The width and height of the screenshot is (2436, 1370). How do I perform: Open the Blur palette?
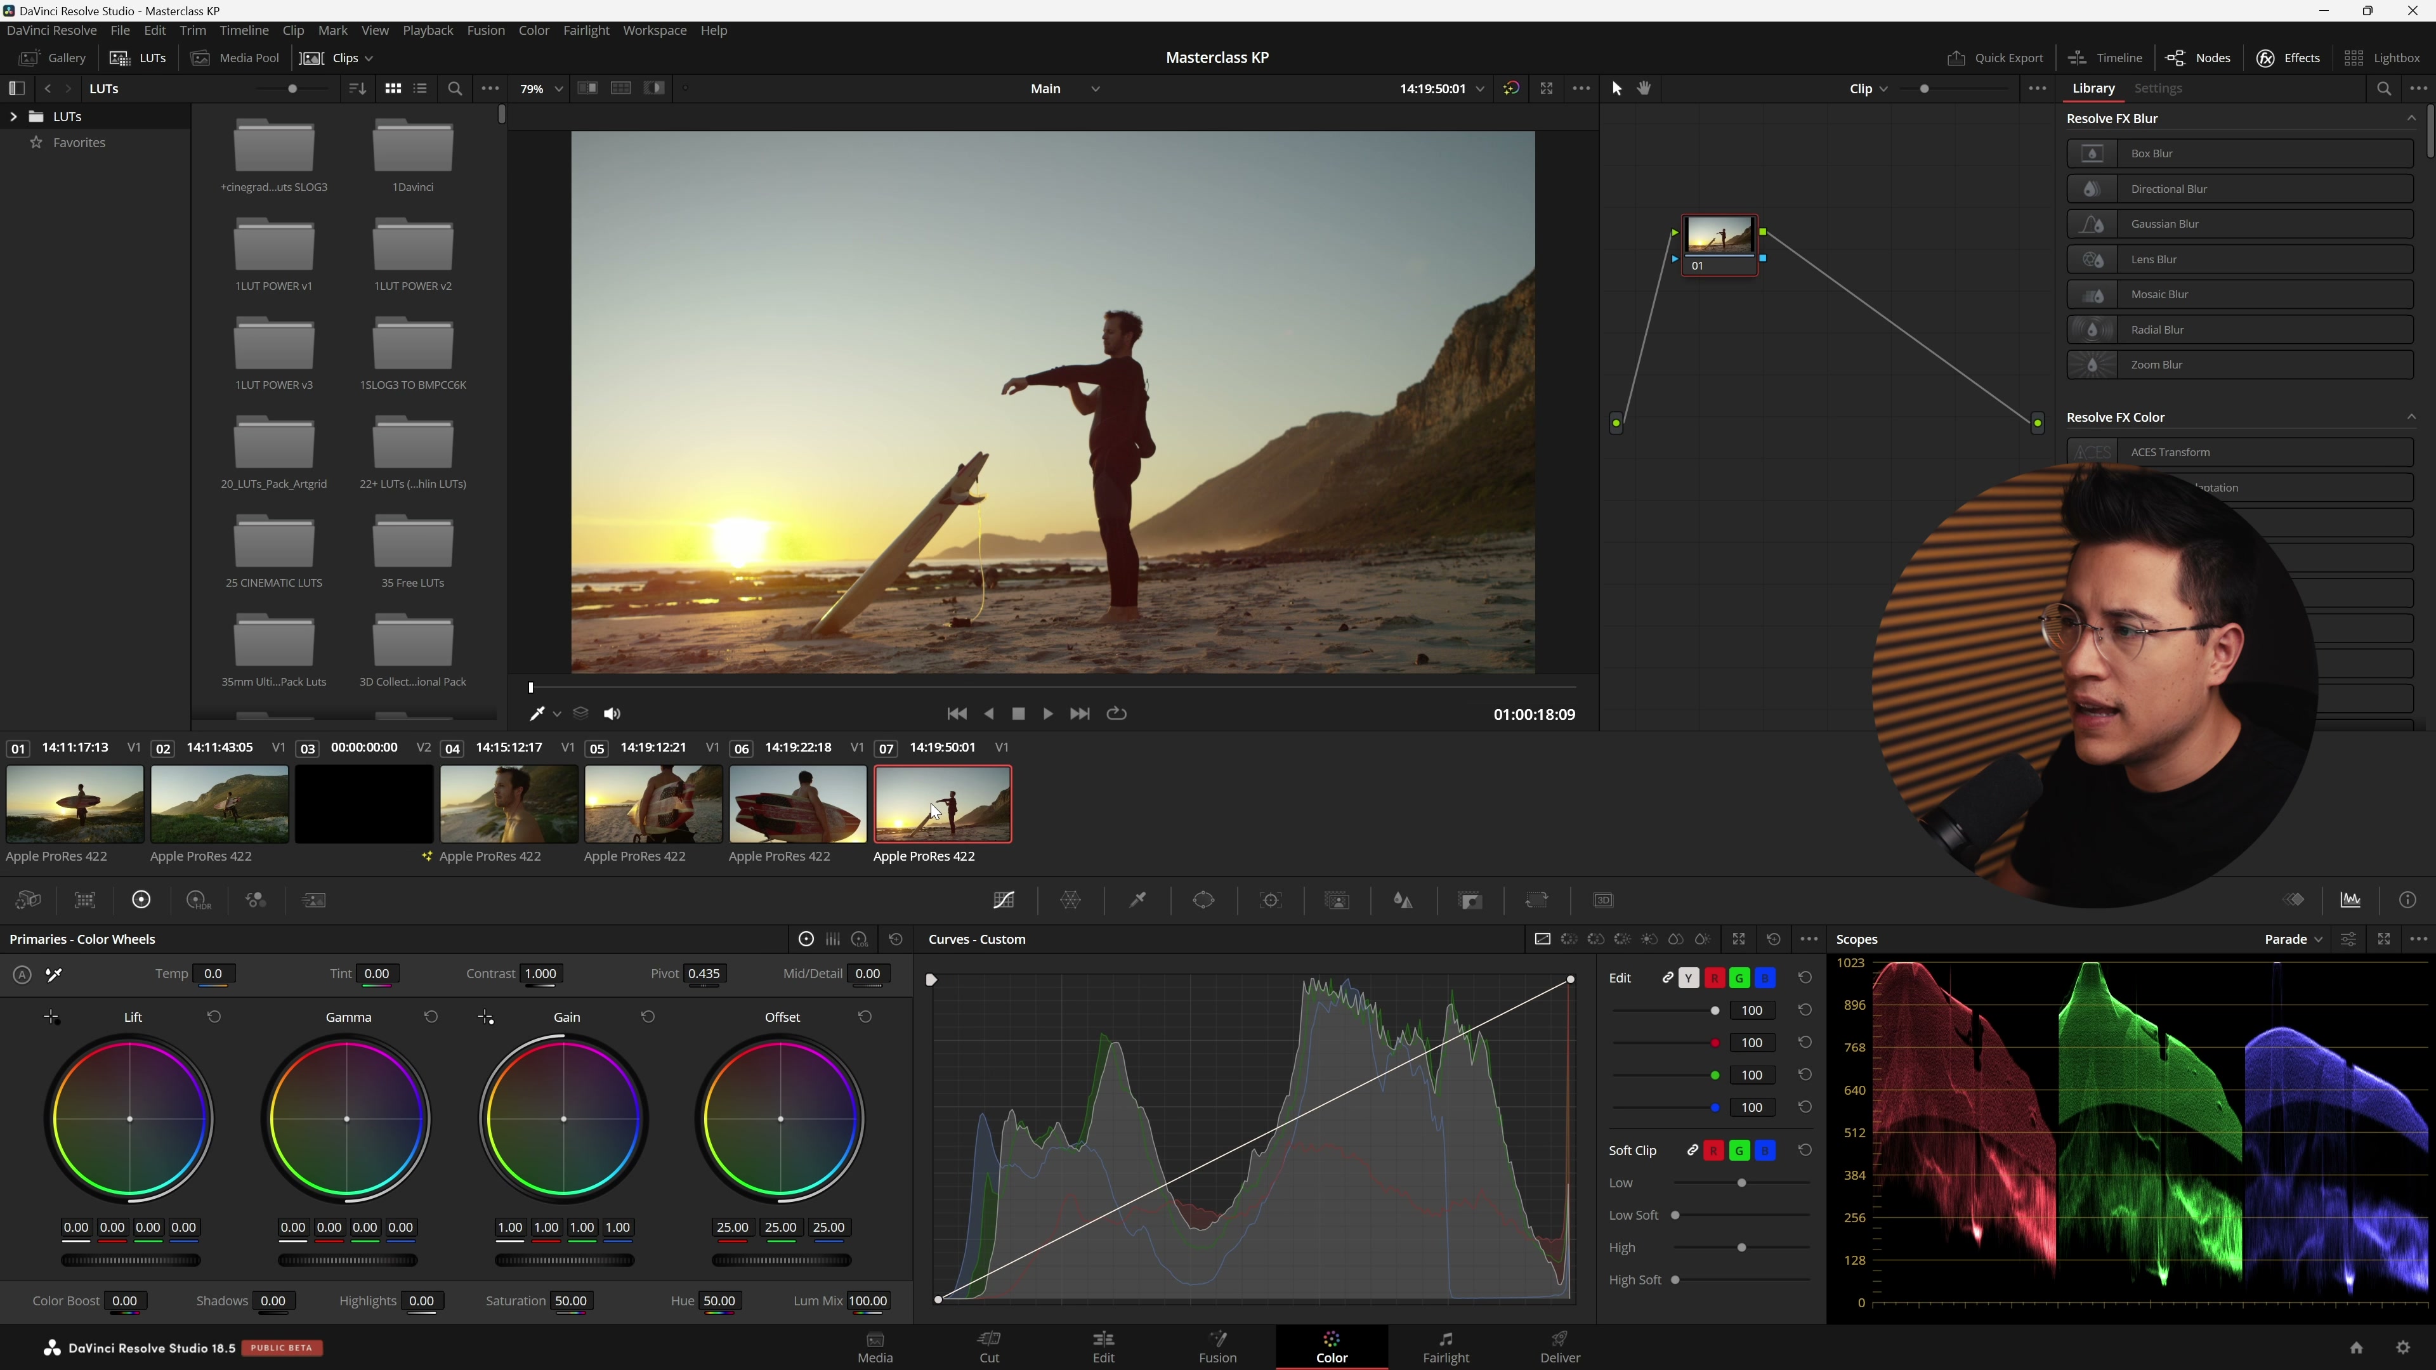(x=1403, y=900)
